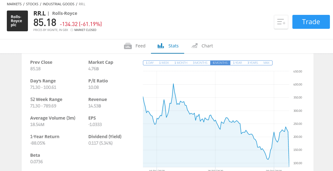Set chart range to 3 YEARS
The height and width of the screenshot is (171, 333).
pos(252,63)
